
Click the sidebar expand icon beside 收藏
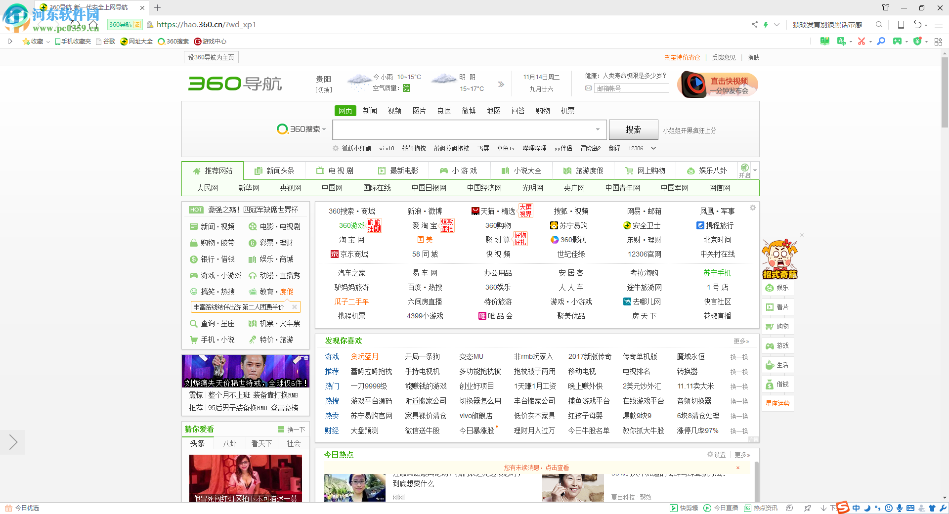(x=10, y=42)
